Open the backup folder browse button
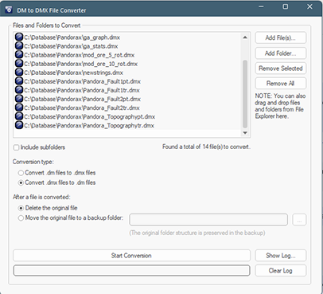The image size is (323, 294). pos(299,220)
